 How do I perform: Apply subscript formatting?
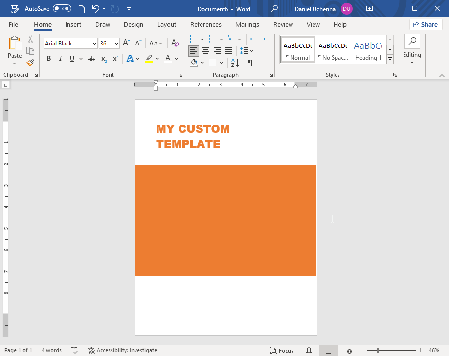[x=103, y=59]
